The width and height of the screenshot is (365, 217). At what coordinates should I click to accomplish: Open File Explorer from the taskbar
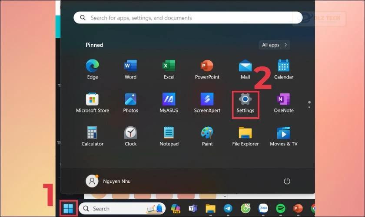coord(210,208)
